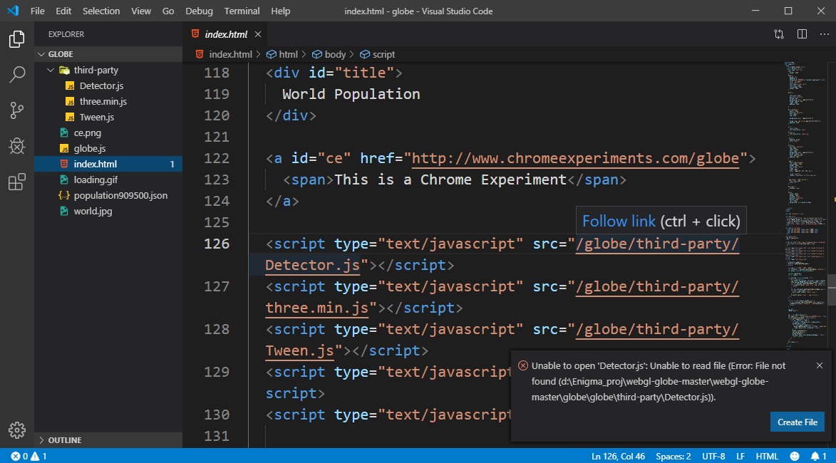This screenshot has height=463, width=836.
Task: Click the feedback smiley icon
Action: click(x=795, y=456)
